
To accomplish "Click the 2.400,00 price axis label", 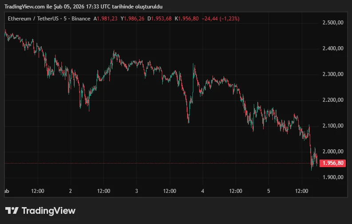I will [332, 48].
